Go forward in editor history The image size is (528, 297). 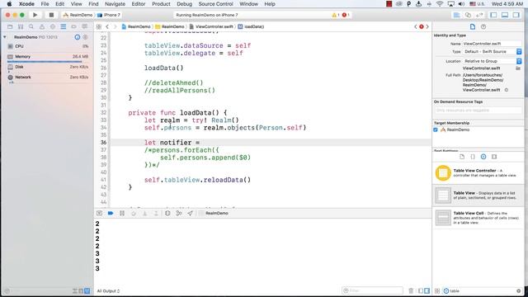coord(115,26)
